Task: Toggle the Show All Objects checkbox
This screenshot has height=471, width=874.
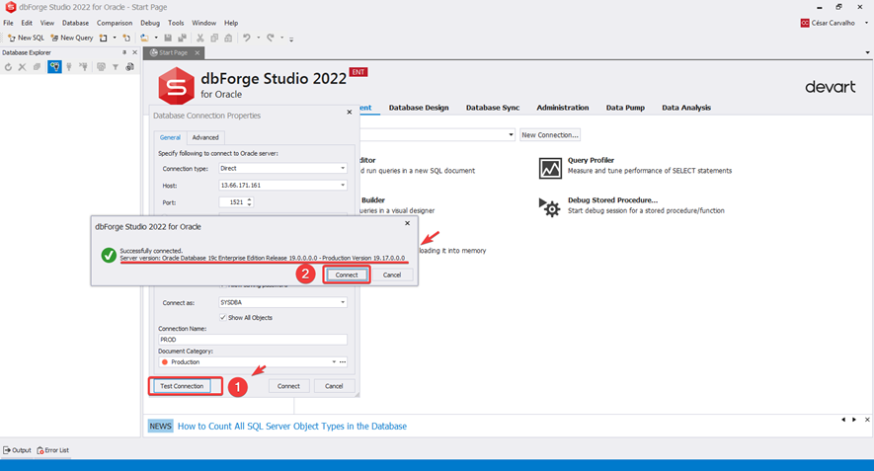Action: click(223, 317)
